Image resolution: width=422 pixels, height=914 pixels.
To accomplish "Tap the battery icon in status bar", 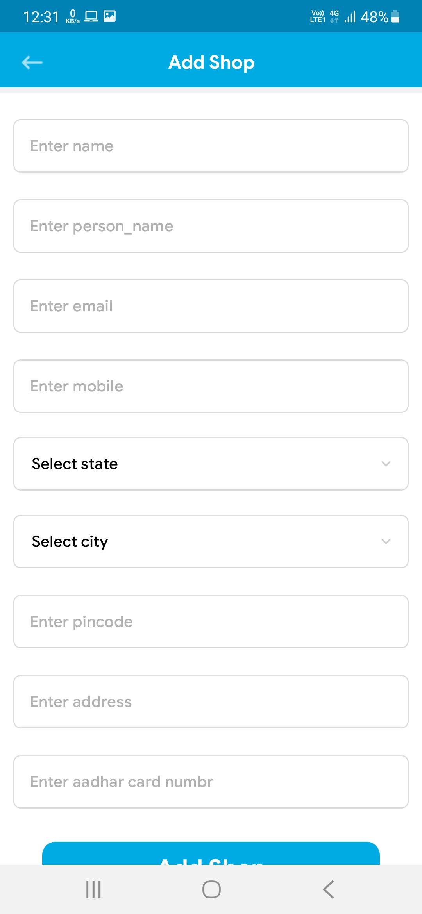I will tap(395, 16).
